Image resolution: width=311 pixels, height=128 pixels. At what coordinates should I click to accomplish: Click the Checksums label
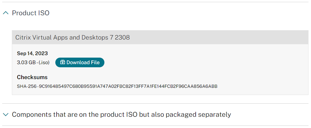(32, 77)
